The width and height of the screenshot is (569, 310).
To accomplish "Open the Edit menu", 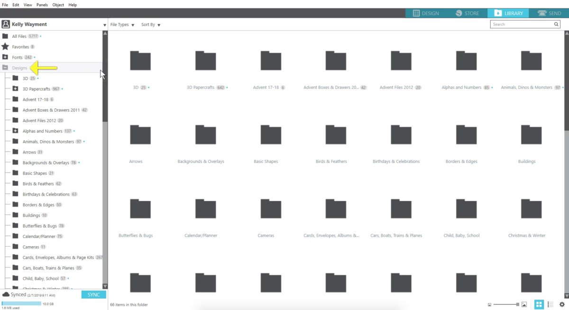I will [16, 4].
